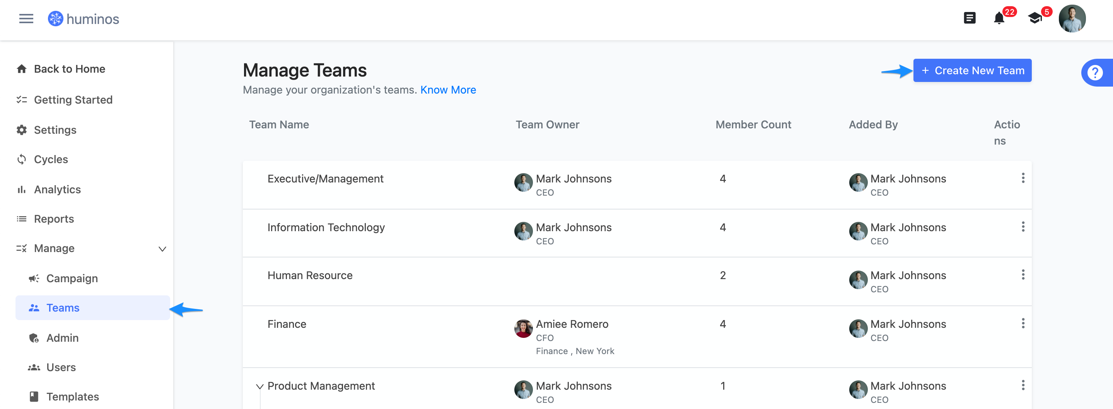Screen dimensions: 1113x409
Task: Click the home icon beside Back to Home
Action: tap(22, 69)
